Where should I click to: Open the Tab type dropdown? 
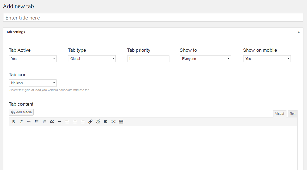coord(92,59)
